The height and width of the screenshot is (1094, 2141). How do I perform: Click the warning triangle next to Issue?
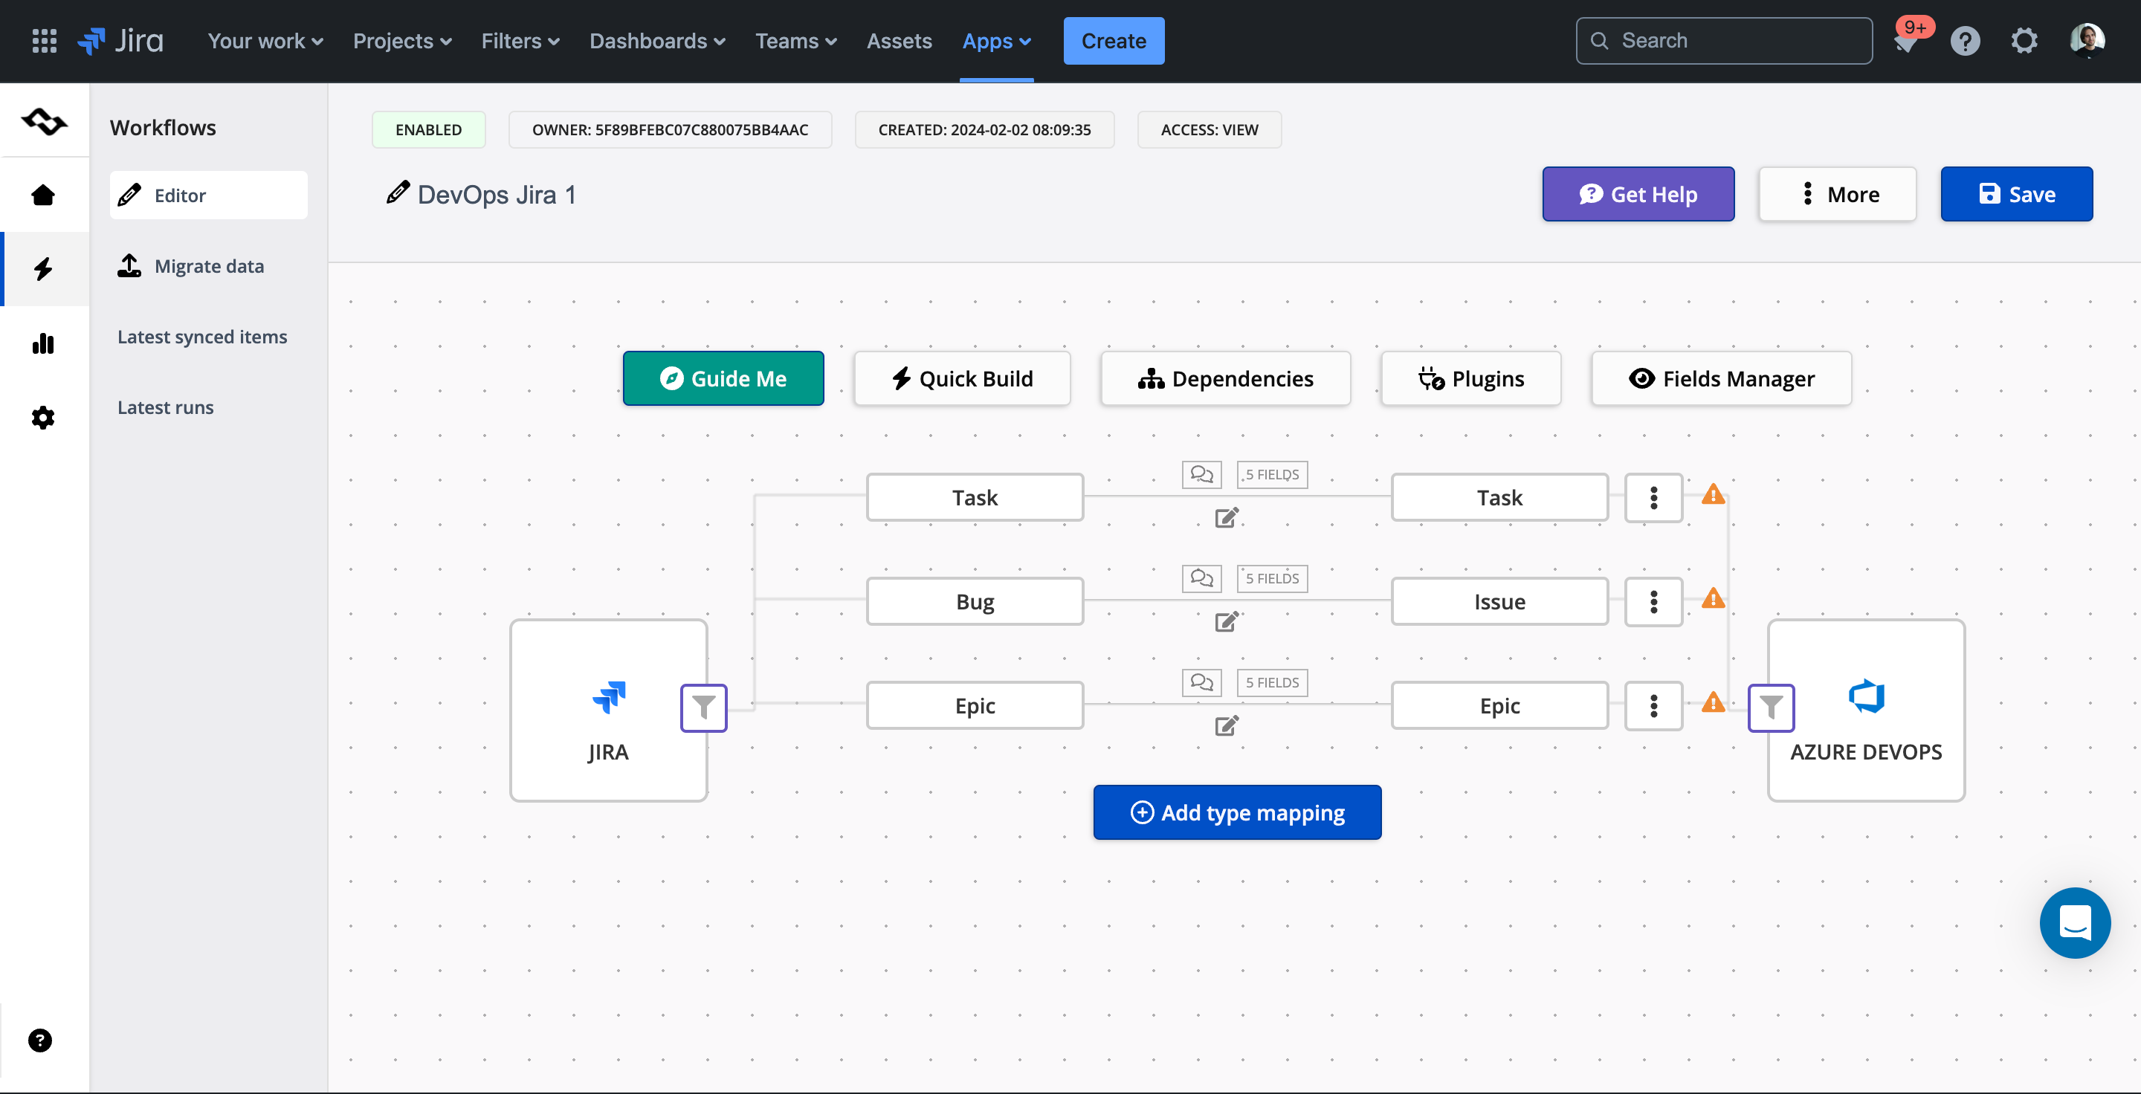1713,598
